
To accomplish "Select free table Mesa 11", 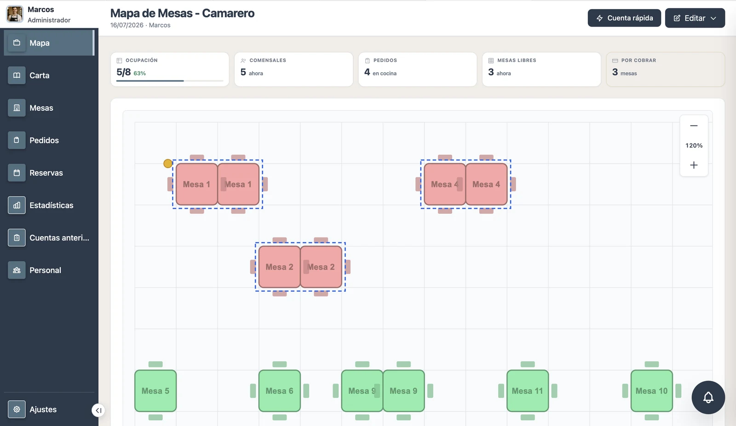I will click(528, 391).
